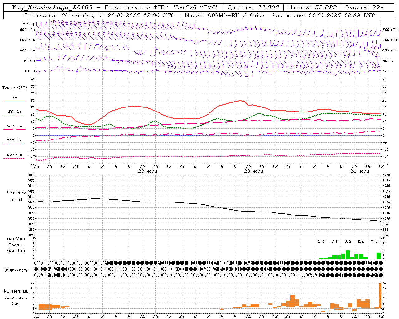Click the 'Конвективн.' convective cloud label
This screenshot has height=319, width=399.
(x=16, y=291)
